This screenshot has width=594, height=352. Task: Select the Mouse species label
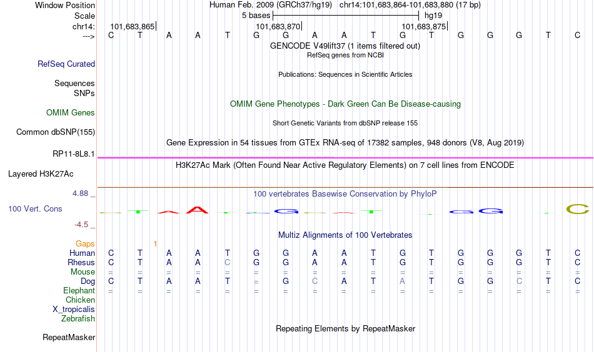point(83,272)
